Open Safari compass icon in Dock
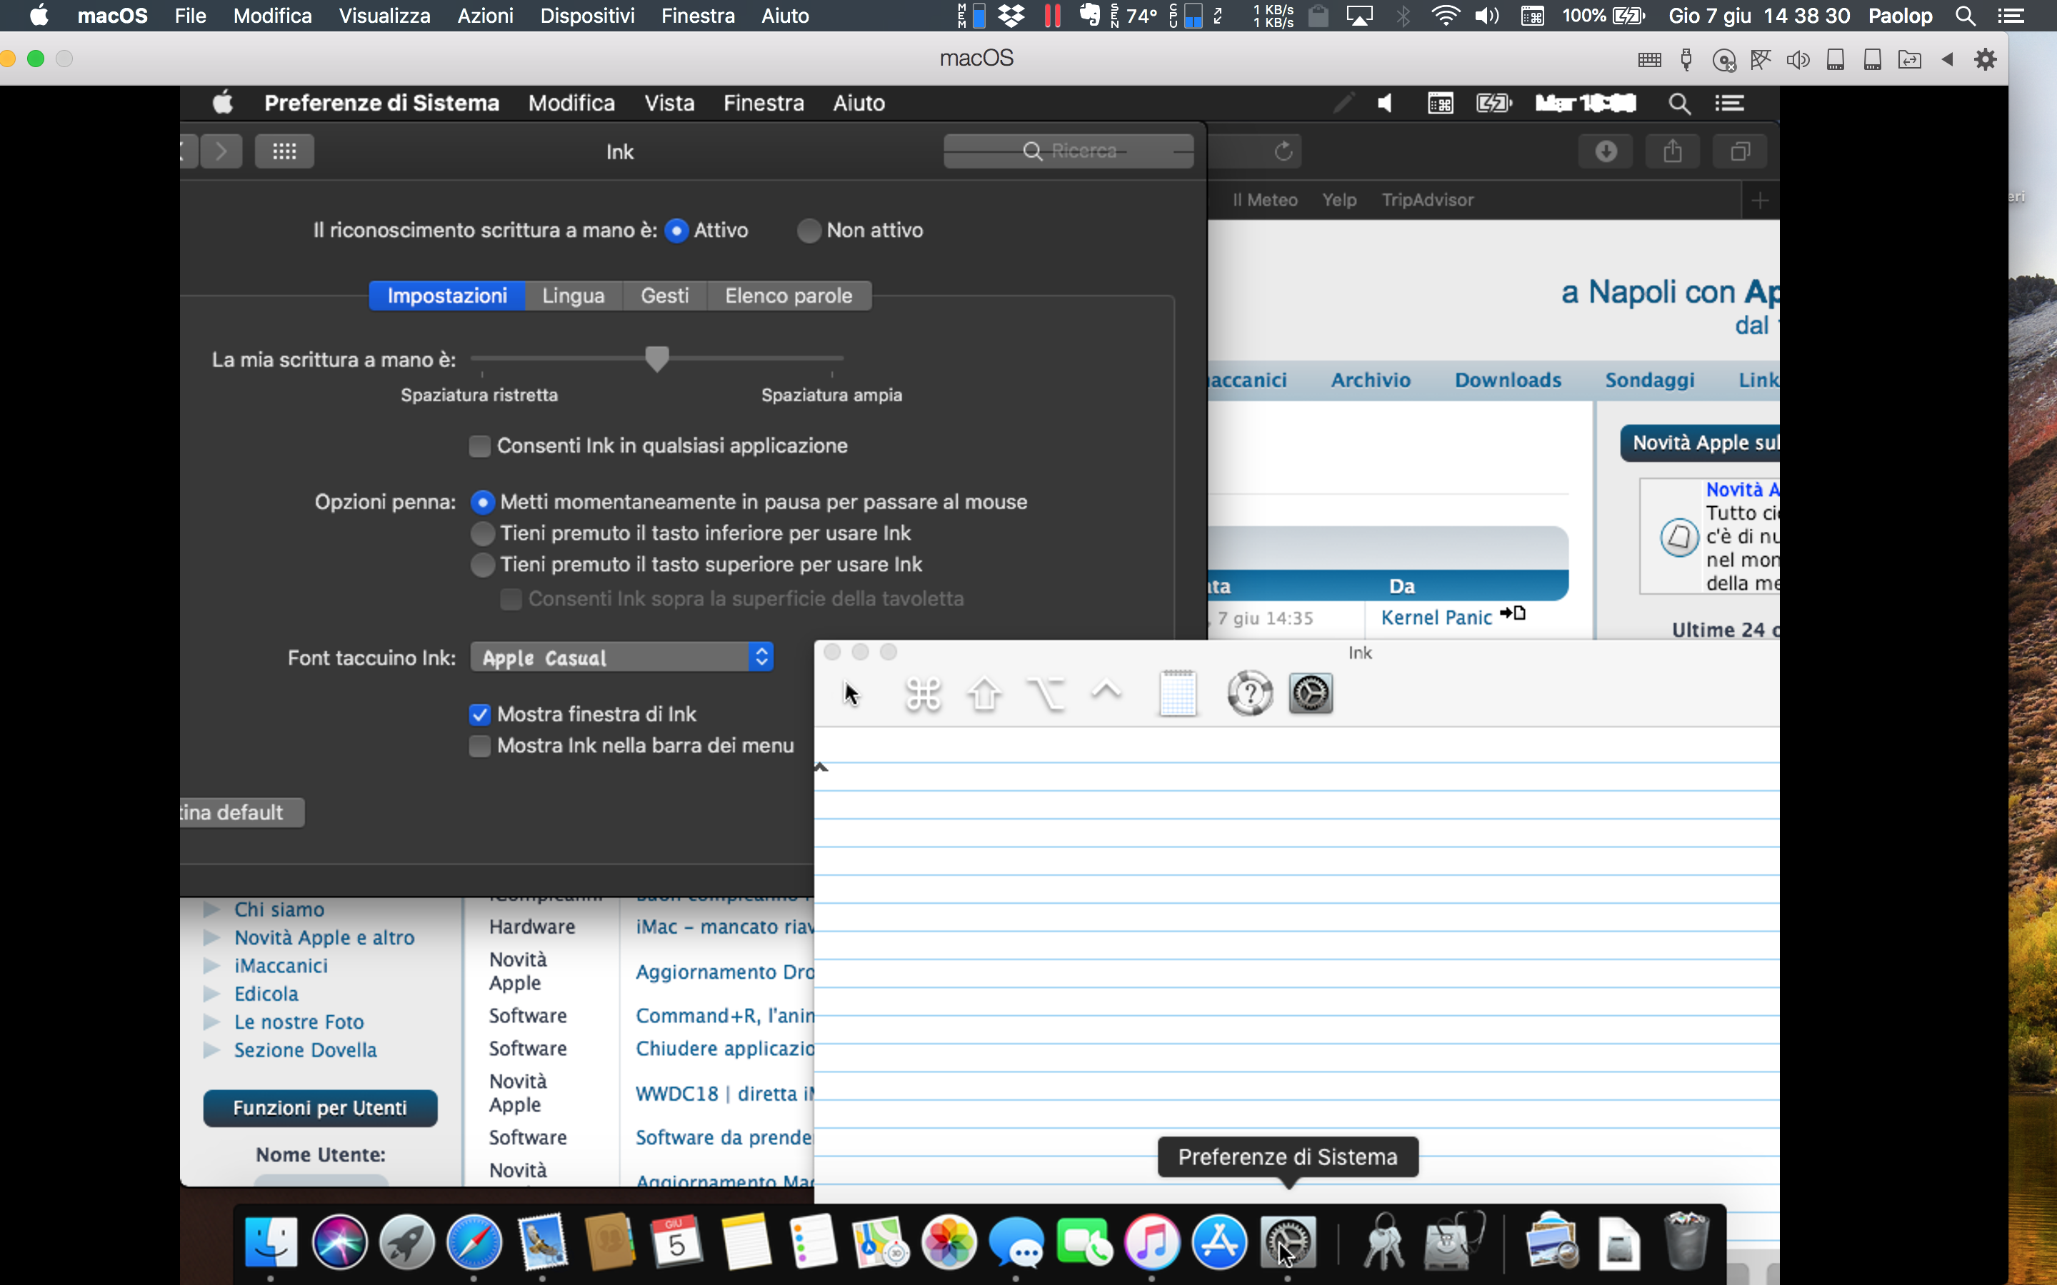The width and height of the screenshot is (2057, 1285). (x=474, y=1241)
